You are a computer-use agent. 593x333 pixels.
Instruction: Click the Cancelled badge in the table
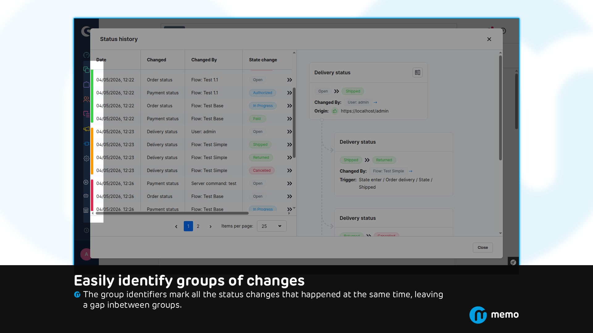[x=262, y=171]
